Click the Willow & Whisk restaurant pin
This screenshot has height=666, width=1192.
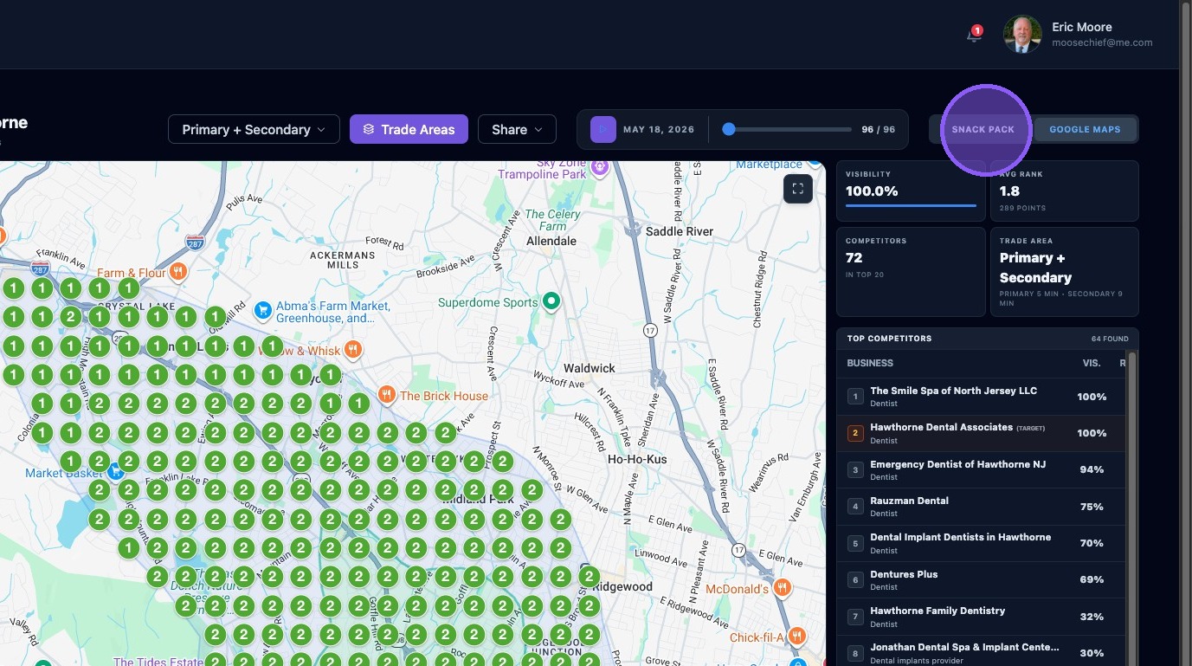click(x=352, y=350)
